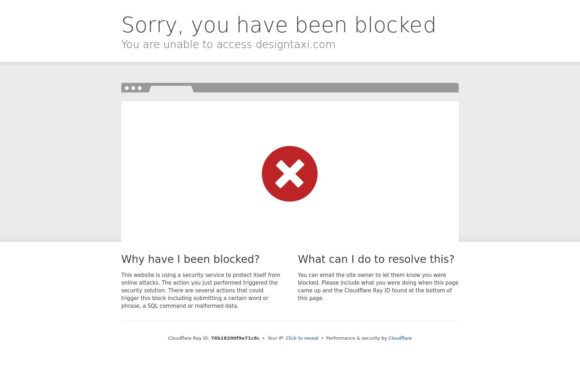This screenshot has width=580, height=379.
Task: Click the security service explanation paragraph
Action: tap(201, 290)
